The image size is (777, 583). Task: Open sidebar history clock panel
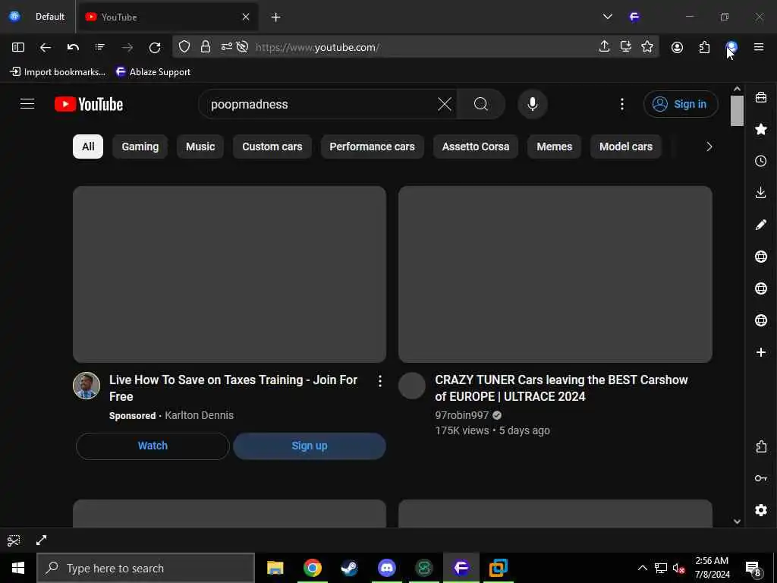coord(761,161)
